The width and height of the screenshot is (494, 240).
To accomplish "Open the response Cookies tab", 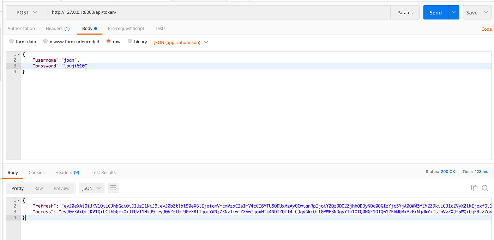I will (x=36, y=172).
